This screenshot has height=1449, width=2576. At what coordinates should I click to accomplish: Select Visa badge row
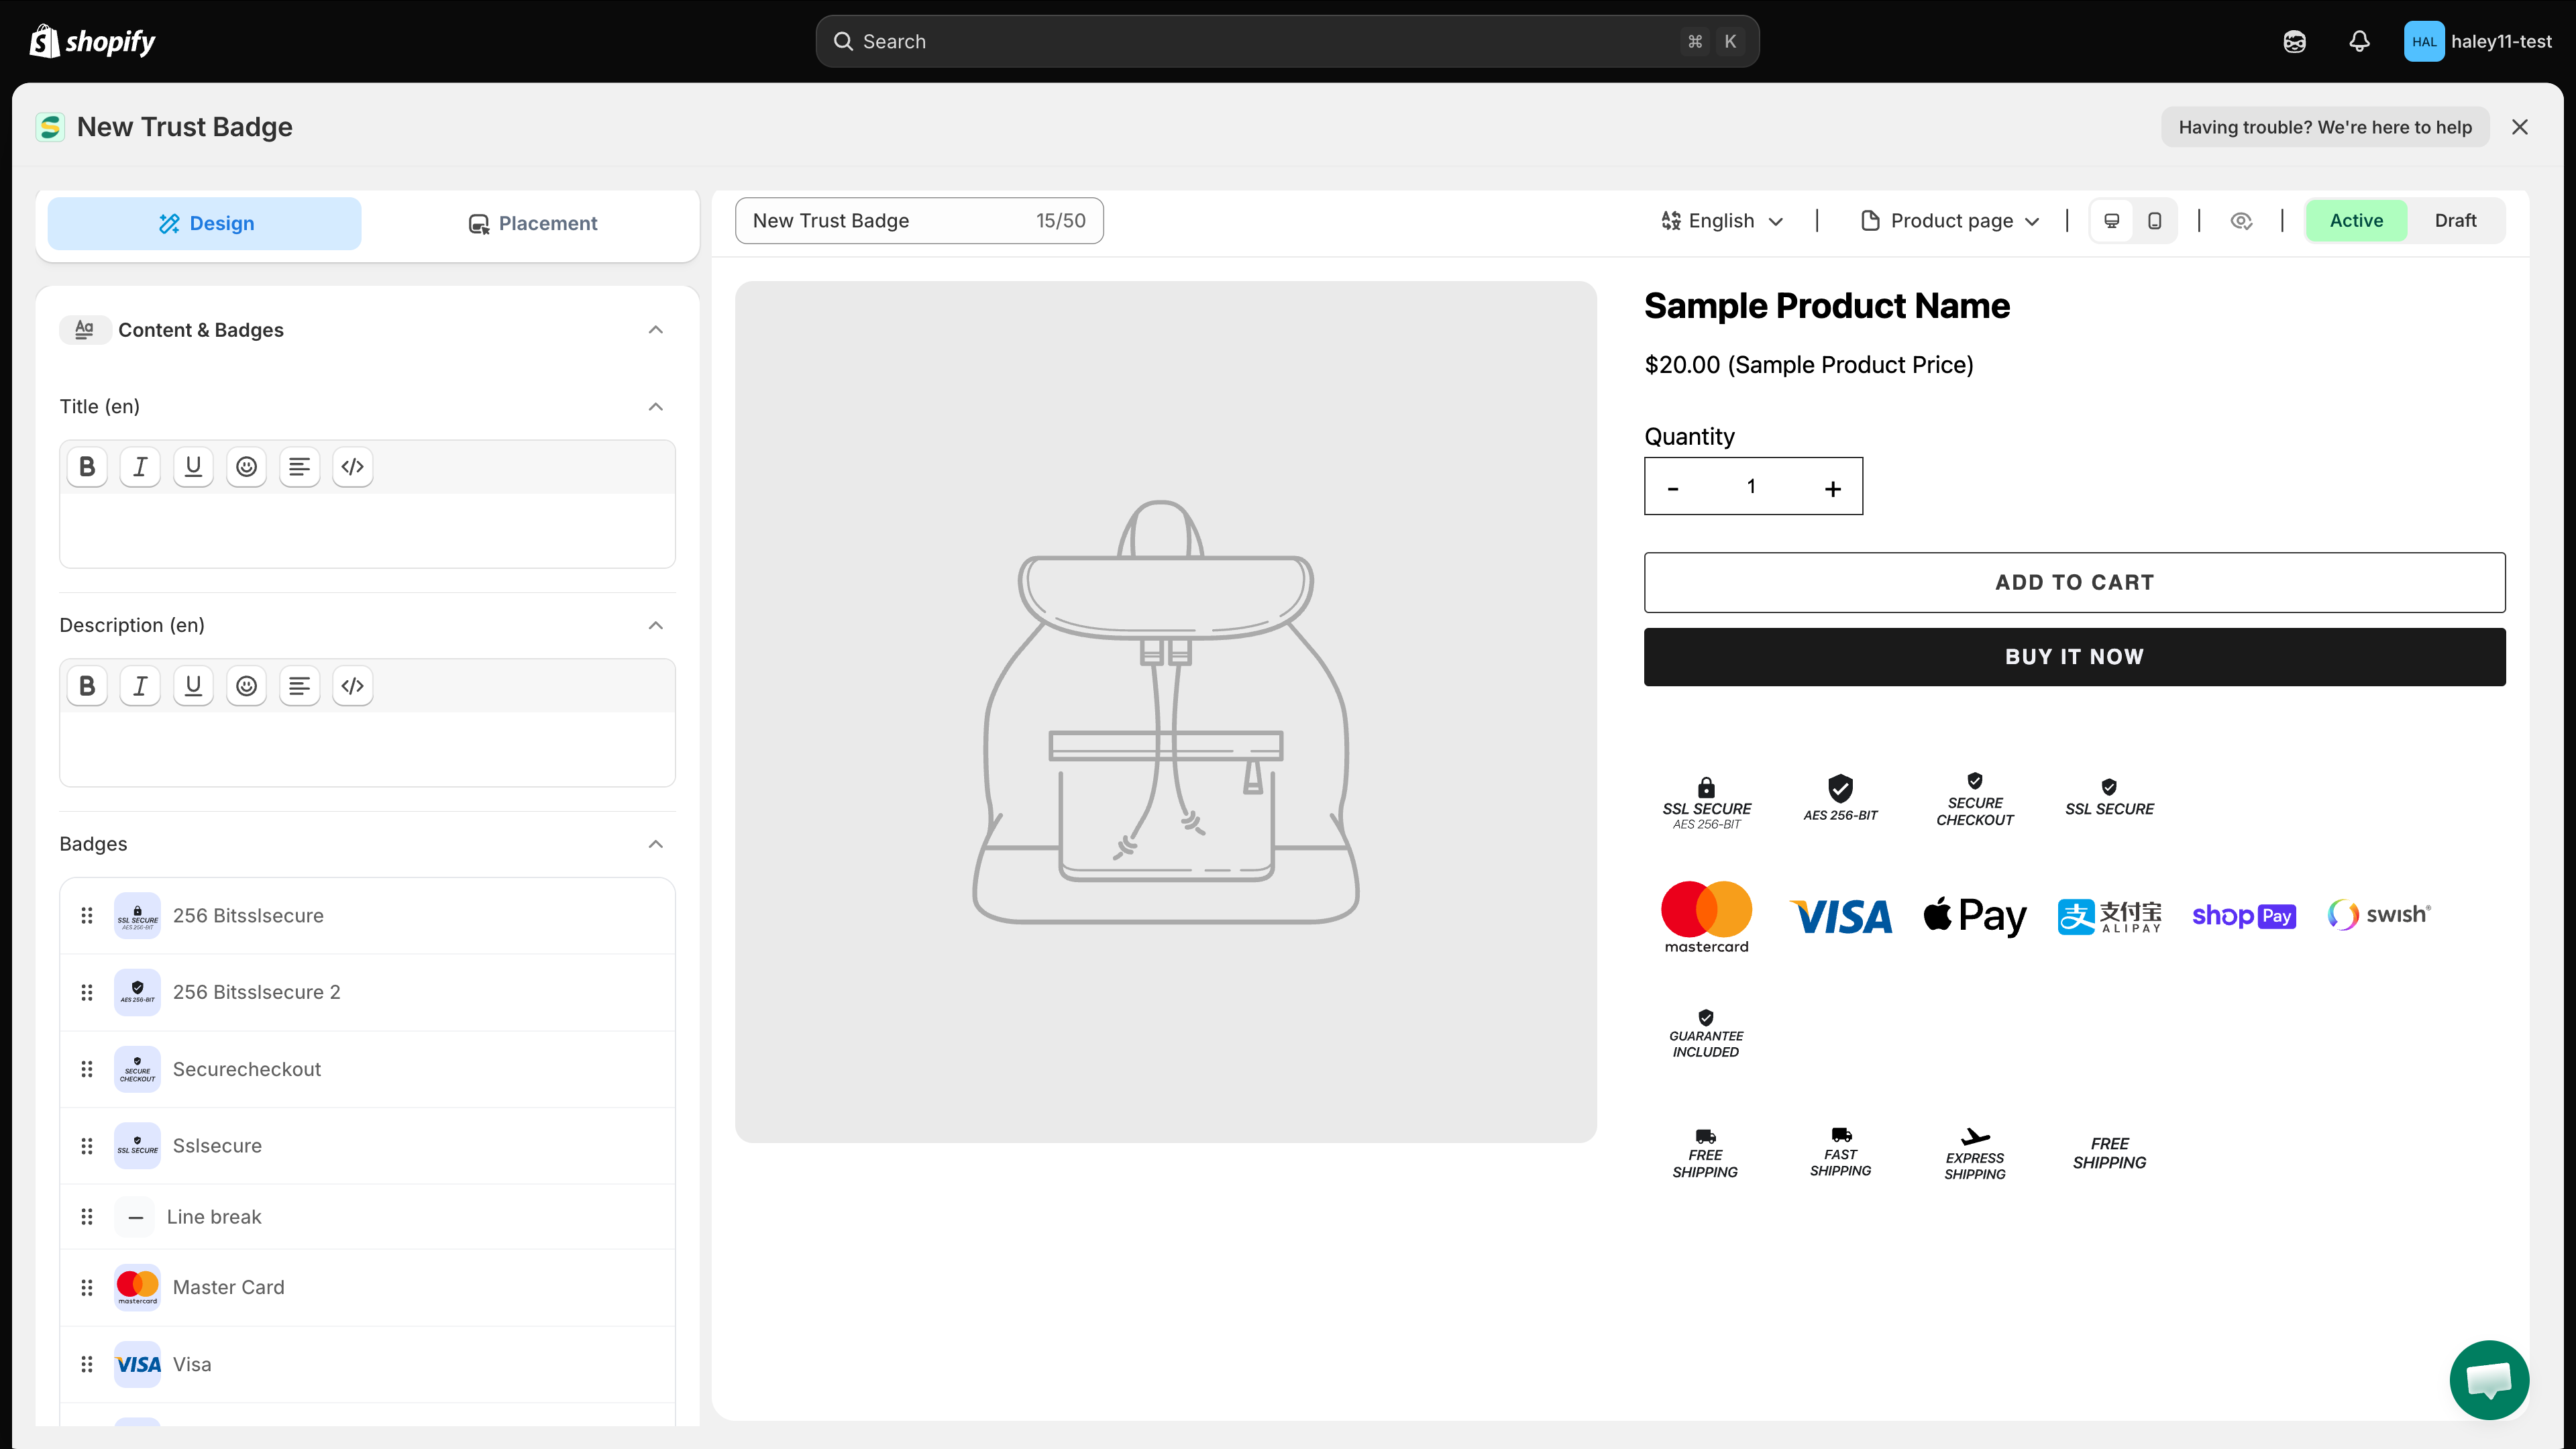[x=367, y=1364]
